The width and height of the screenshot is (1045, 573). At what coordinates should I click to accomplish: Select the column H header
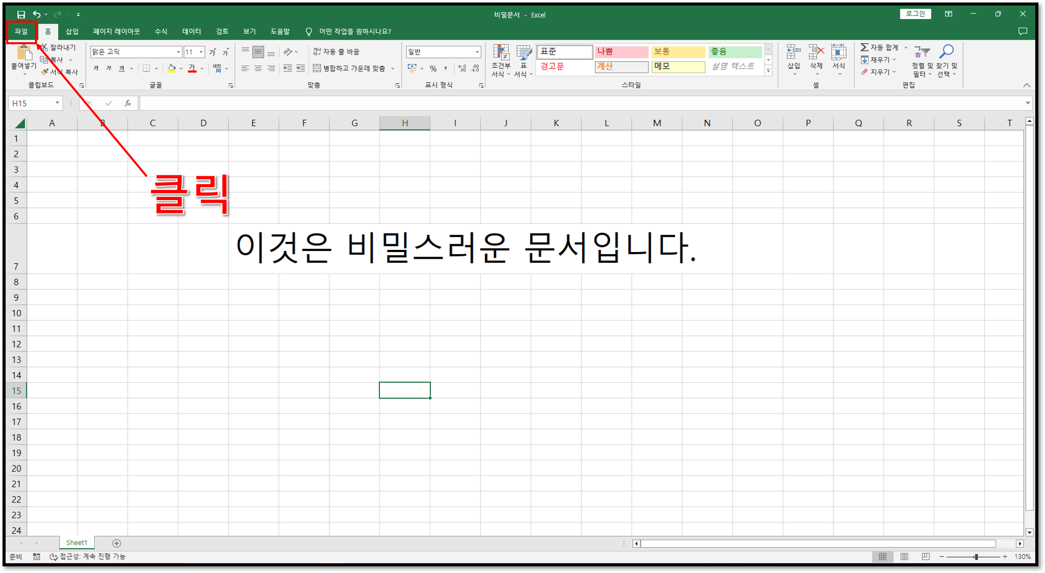[405, 123]
